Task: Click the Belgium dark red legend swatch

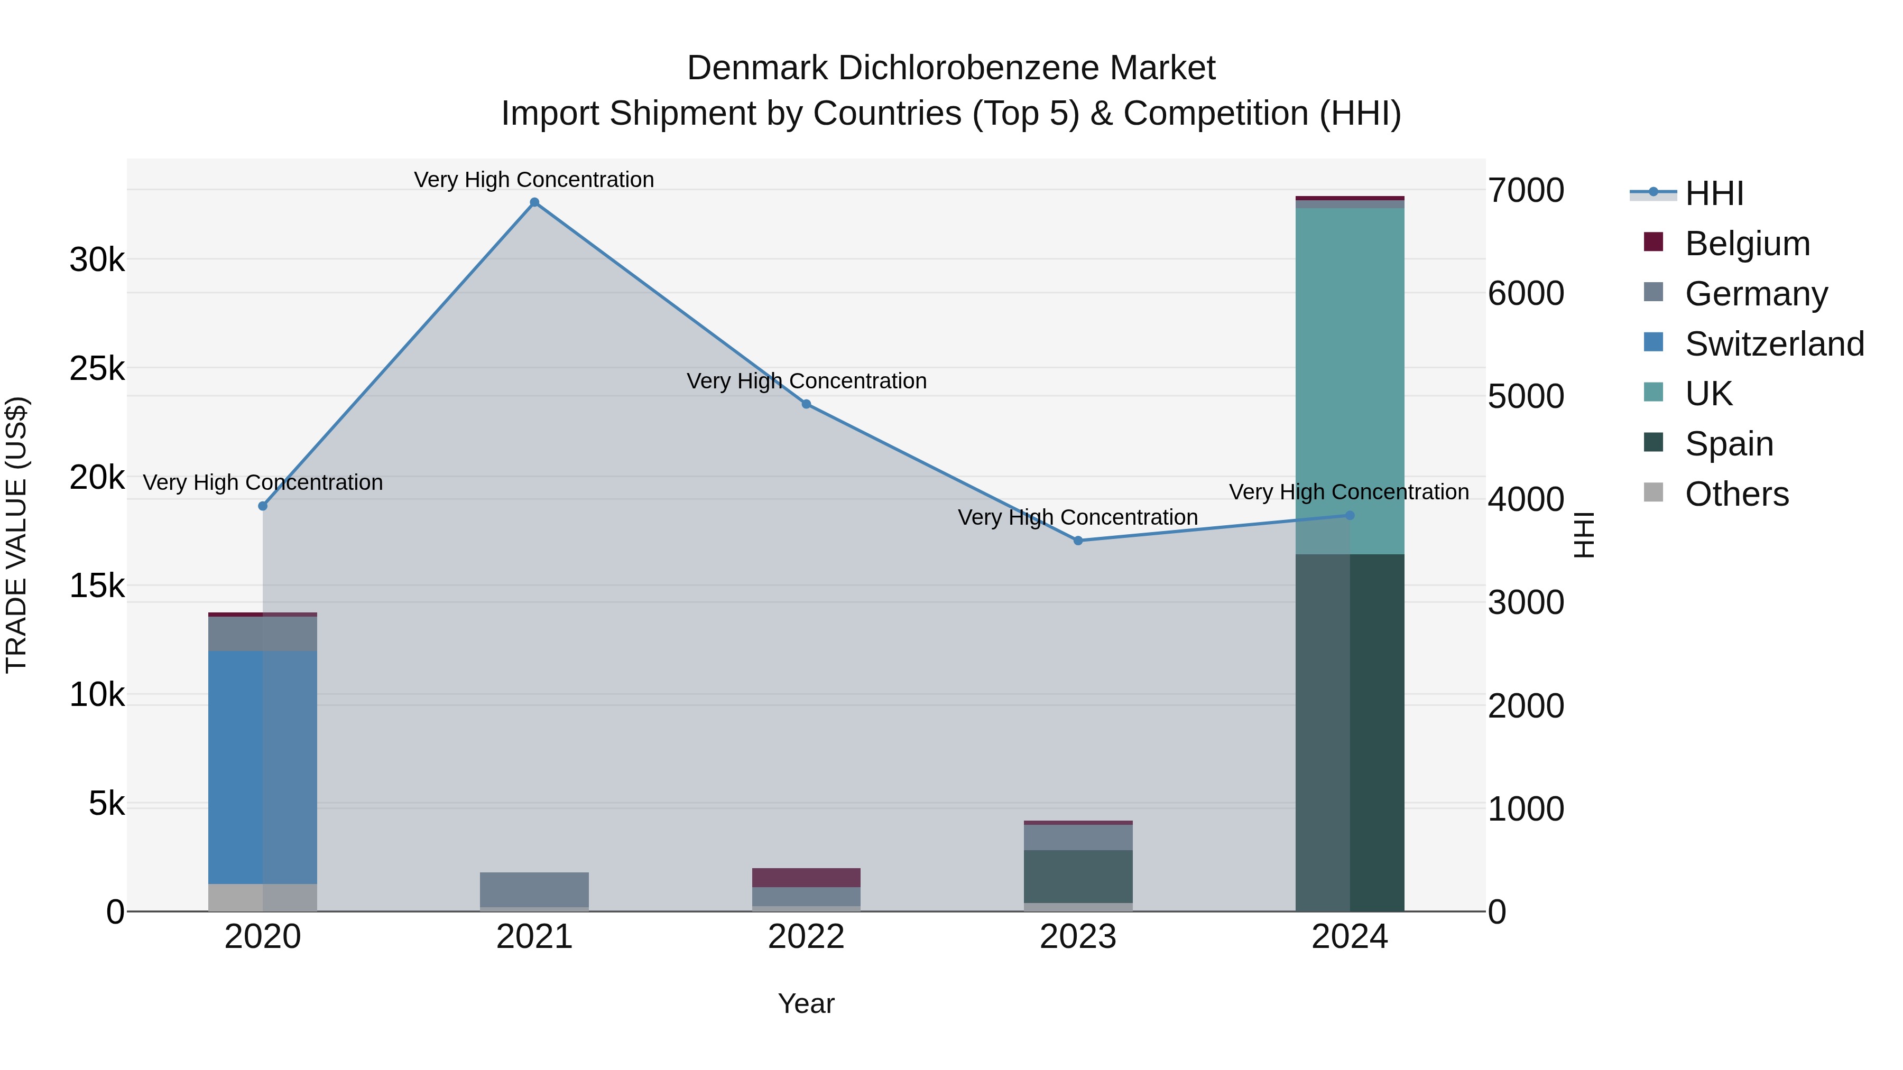Action: coord(1653,241)
